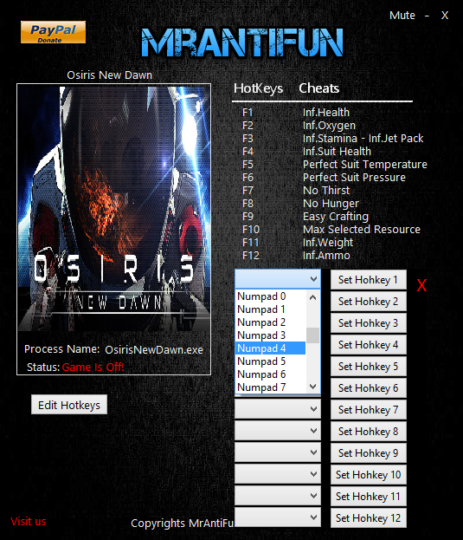
Task: Select Numpad 7 in the dropdown list
Action: (x=271, y=387)
